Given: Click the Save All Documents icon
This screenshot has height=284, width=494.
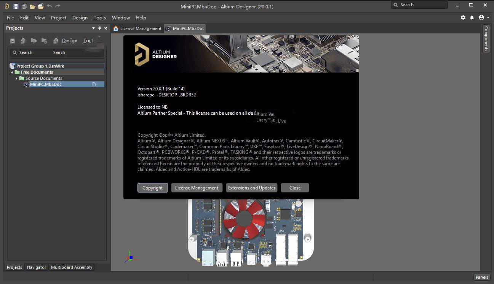Looking at the screenshot, I should [24, 6].
